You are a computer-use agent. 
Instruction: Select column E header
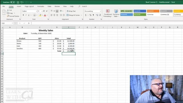(69, 27)
